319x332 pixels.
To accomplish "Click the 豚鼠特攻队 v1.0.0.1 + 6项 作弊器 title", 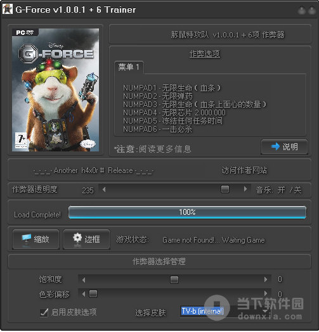I will [228, 34].
